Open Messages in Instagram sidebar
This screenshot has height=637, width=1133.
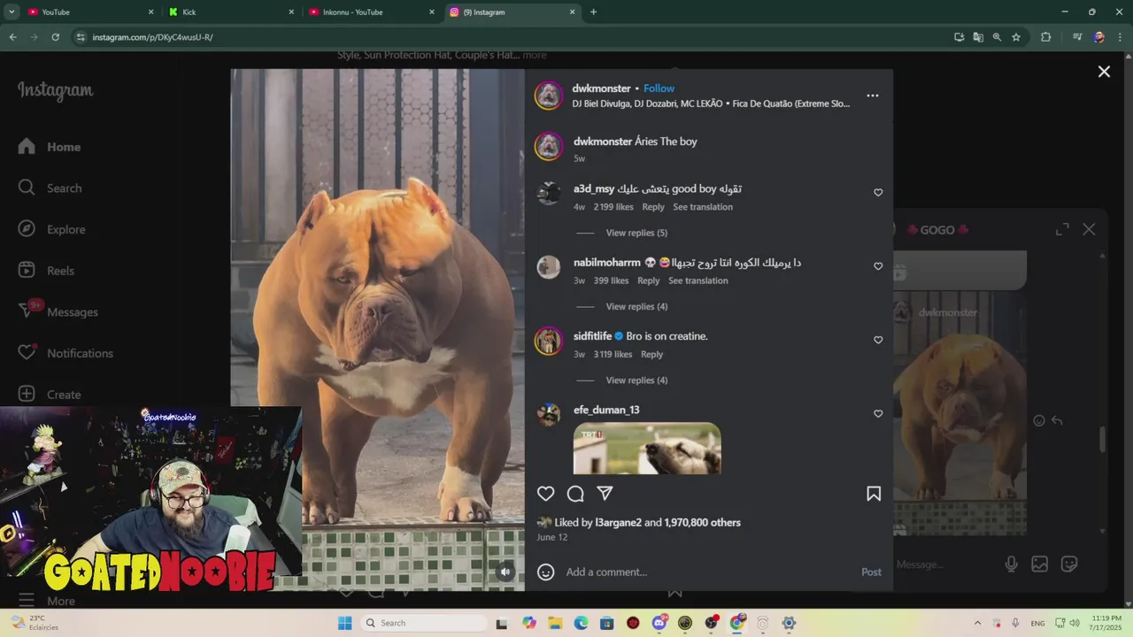click(58, 311)
